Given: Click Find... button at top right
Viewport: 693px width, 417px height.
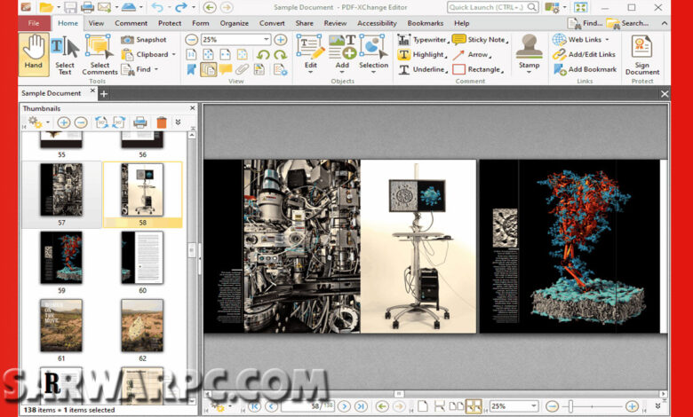Looking at the screenshot, I should (x=585, y=23).
